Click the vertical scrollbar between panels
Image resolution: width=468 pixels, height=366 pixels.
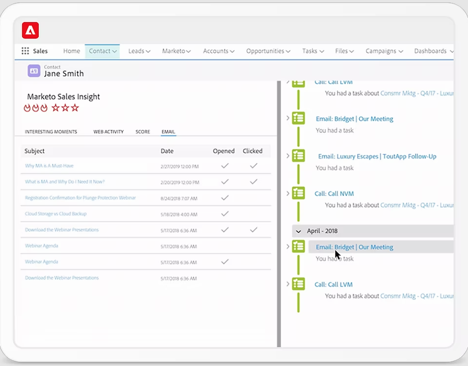pos(279,214)
